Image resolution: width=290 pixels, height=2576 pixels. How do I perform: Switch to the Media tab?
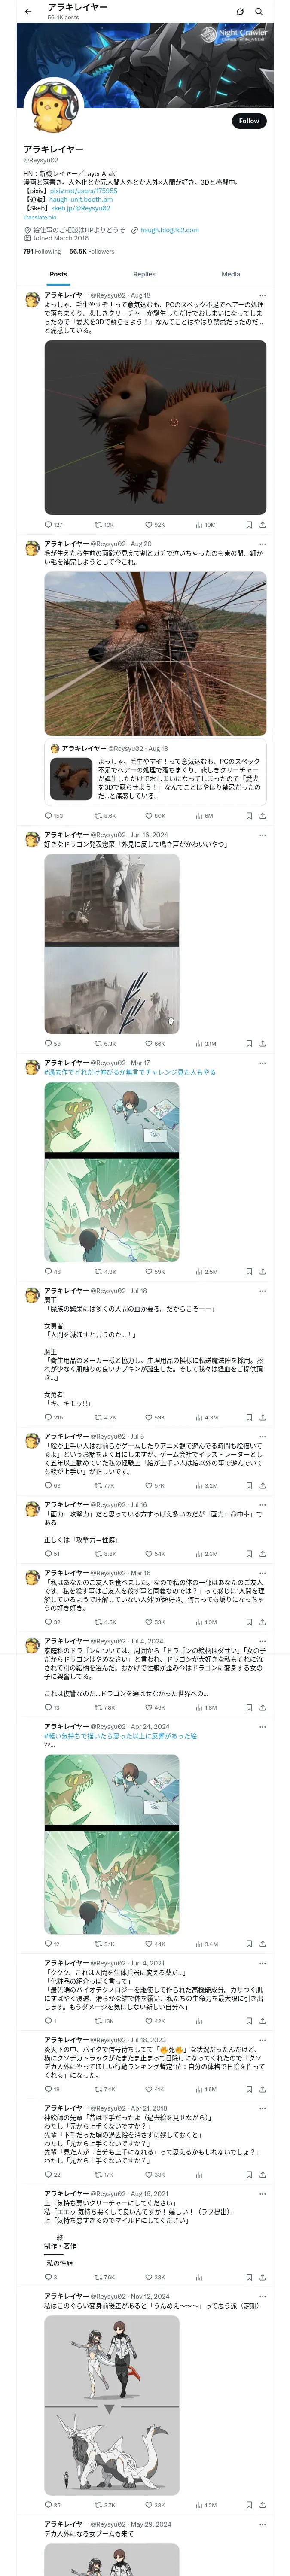coord(231,274)
